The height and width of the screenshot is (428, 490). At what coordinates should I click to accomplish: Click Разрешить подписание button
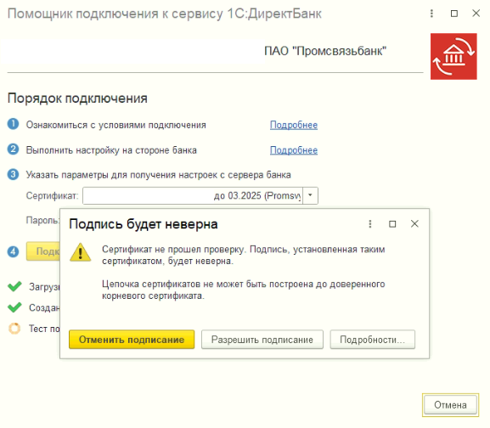[262, 340]
